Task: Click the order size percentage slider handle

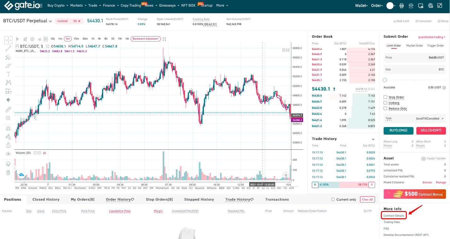Action: click(385, 80)
